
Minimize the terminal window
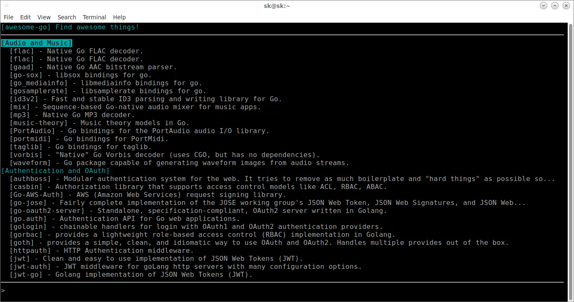point(544,5)
